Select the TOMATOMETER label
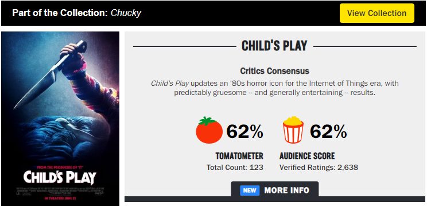Image resolution: width=427 pixels, height=206 pixels. click(239, 156)
